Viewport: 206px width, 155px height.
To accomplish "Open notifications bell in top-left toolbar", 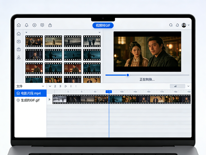I will point(27,25).
